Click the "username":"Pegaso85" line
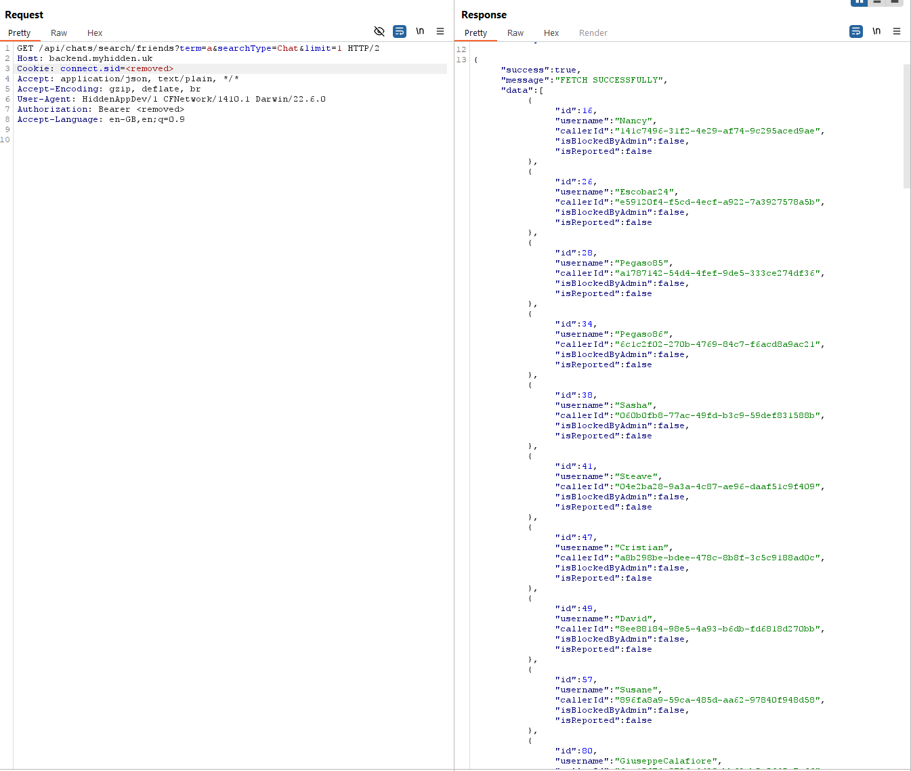This screenshot has width=911, height=771. coord(614,263)
